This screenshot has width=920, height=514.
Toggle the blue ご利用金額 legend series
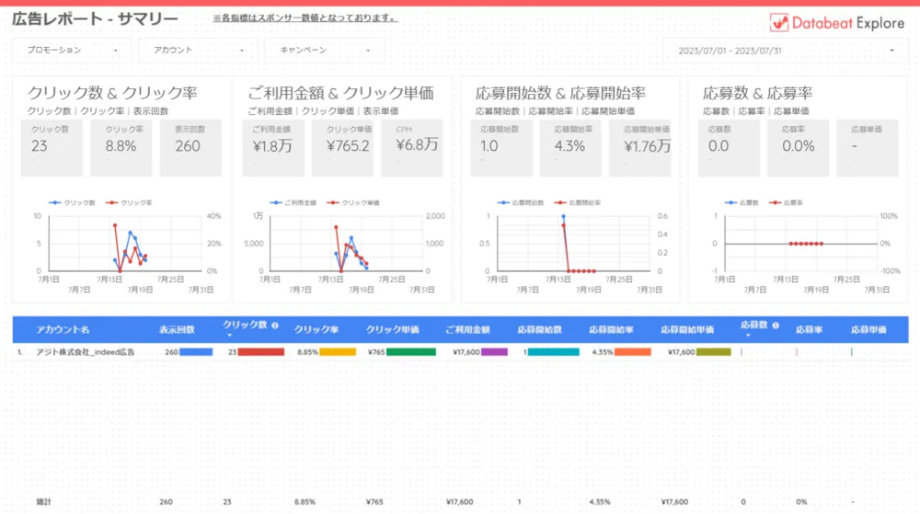tap(293, 202)
